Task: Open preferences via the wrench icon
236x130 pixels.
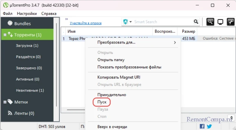Action: (x=231, y=22)
